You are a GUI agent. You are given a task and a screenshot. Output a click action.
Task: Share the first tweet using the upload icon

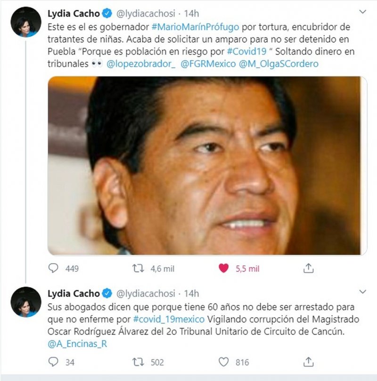click(x=309, y=268)
